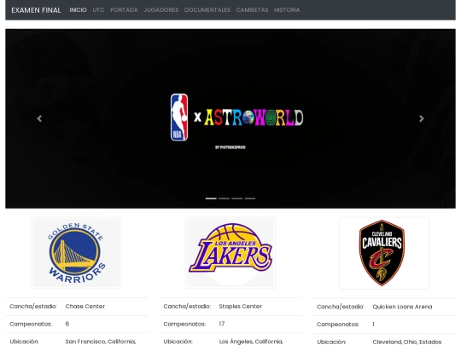Open the JUGADORES navigation link

[161, 10]
